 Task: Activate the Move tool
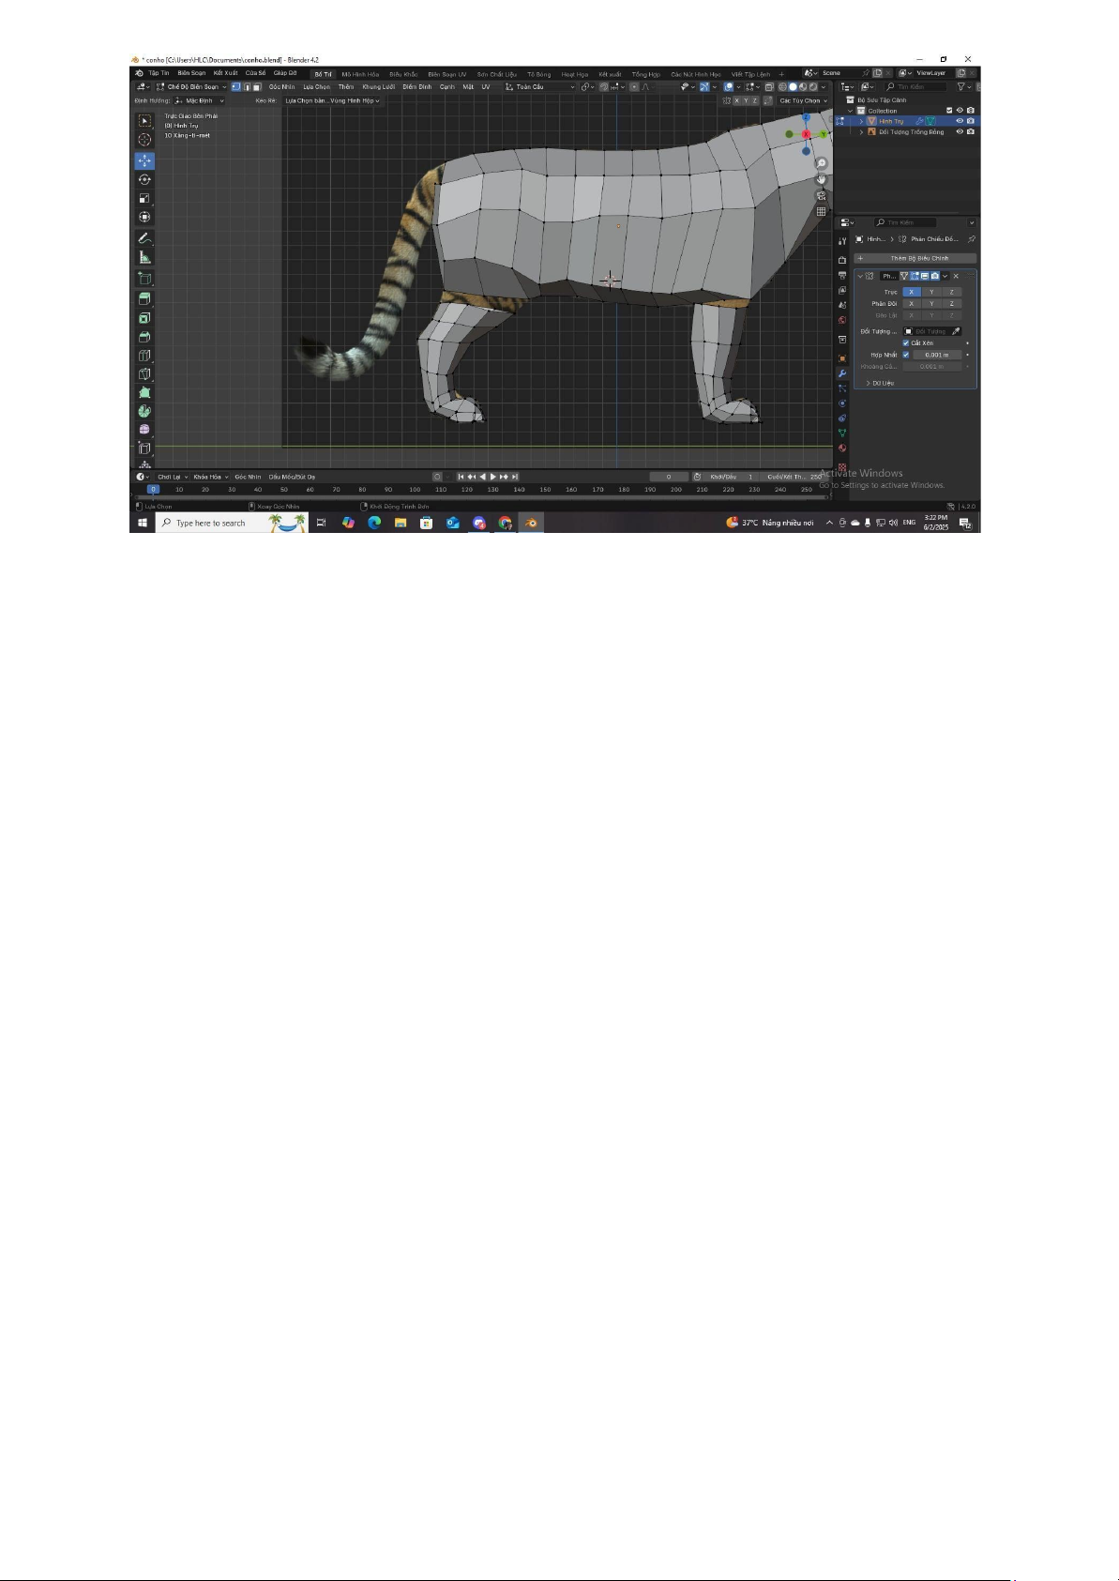point(144,161)
